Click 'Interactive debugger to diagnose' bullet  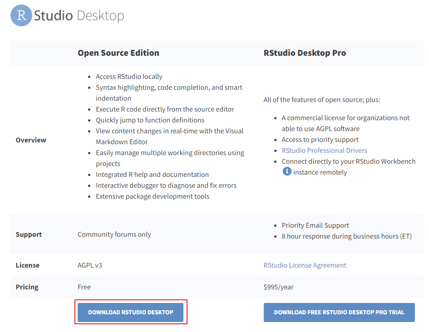point(166,186)
